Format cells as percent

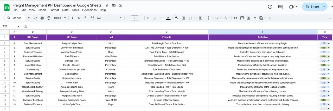tap(79, 18)
